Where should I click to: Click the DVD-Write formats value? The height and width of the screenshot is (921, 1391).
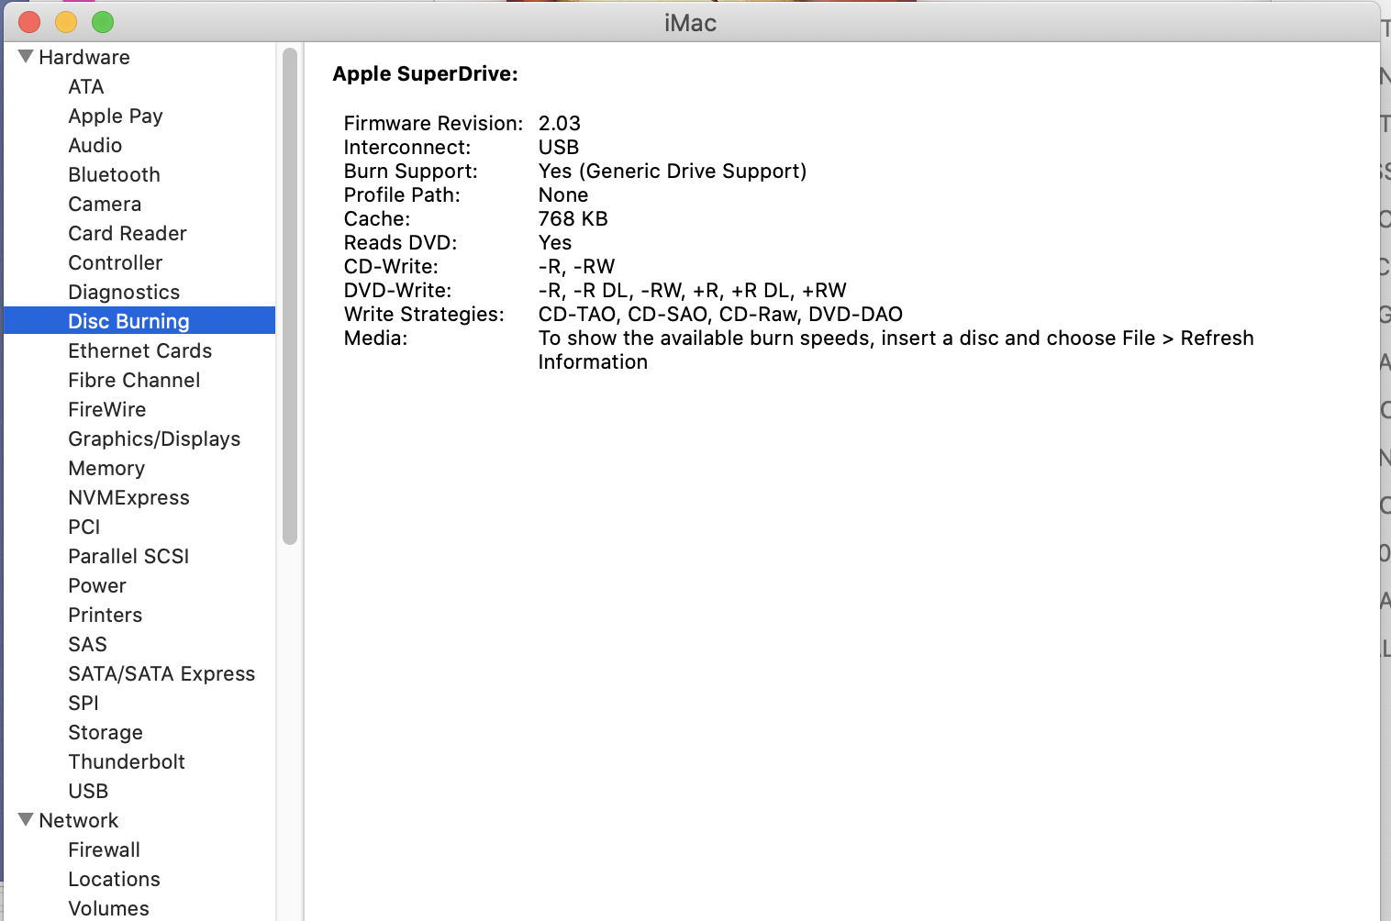point(693,290)
